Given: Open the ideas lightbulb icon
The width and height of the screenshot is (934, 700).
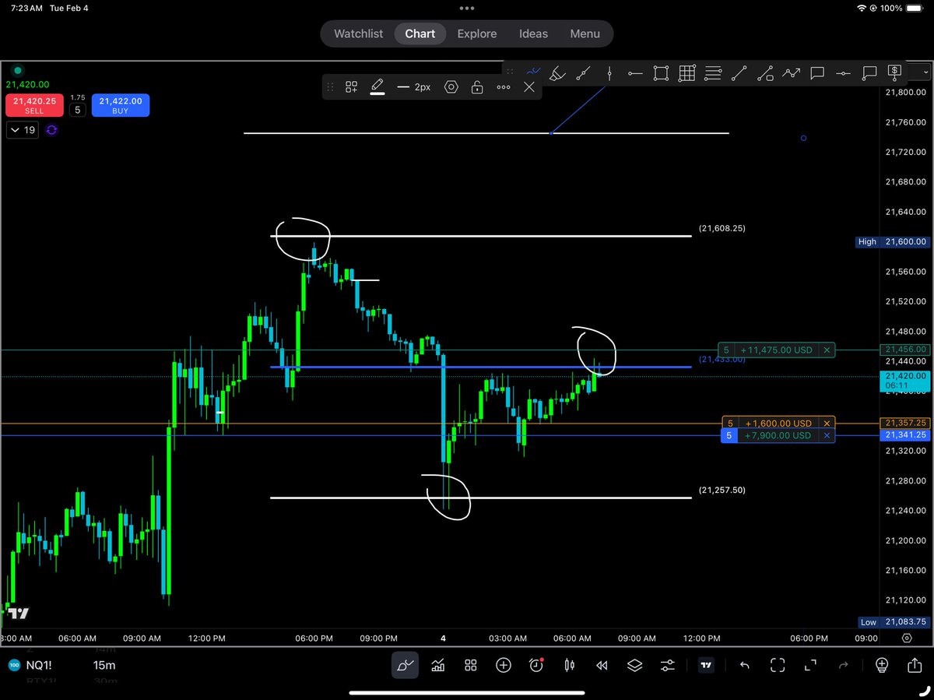Looking at the screenshot, I should [882, 665].
